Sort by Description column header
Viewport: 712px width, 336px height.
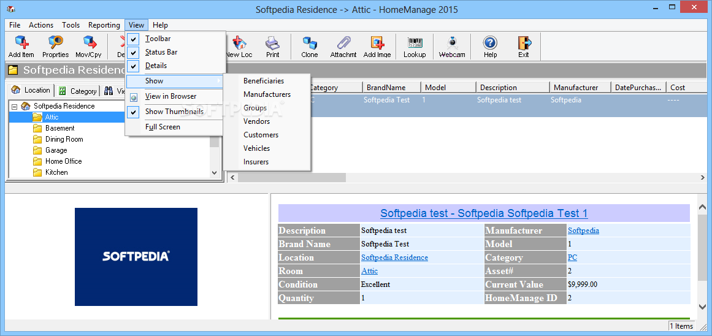513,88
